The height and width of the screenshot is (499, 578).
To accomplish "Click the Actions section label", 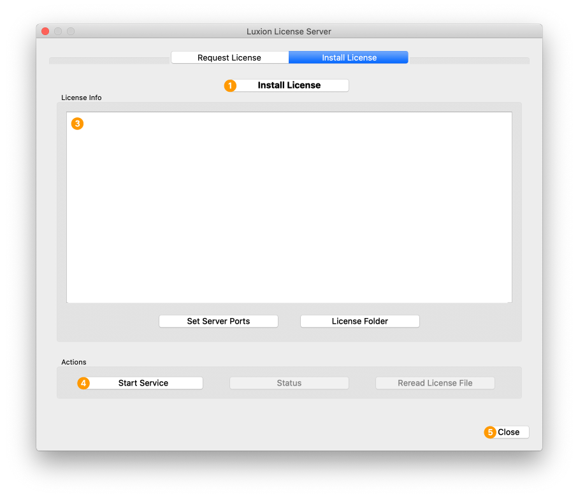I will [x=73, y=362].
